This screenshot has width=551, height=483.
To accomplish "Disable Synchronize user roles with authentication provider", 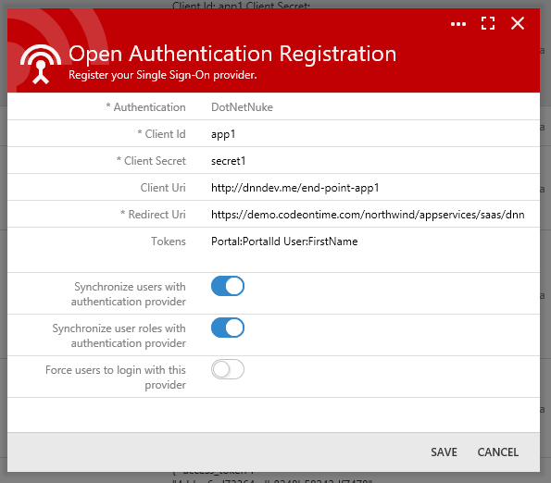I will point(228,328).
